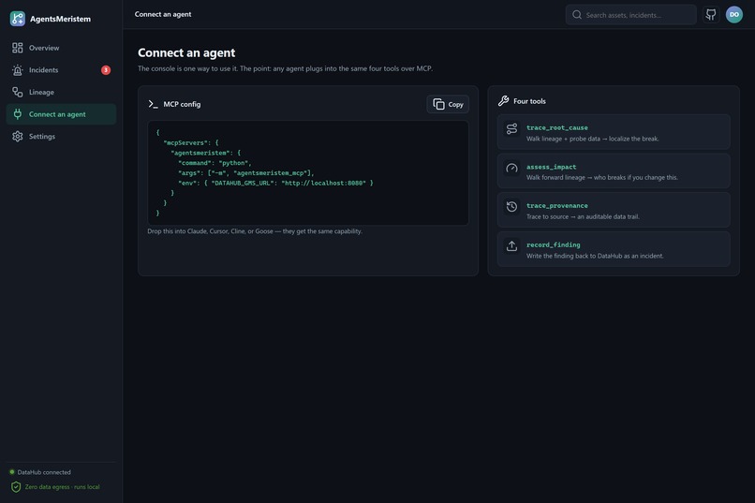Open the record_finding tool card
This screenshot has height=503, width=755.
pos(614,249)
